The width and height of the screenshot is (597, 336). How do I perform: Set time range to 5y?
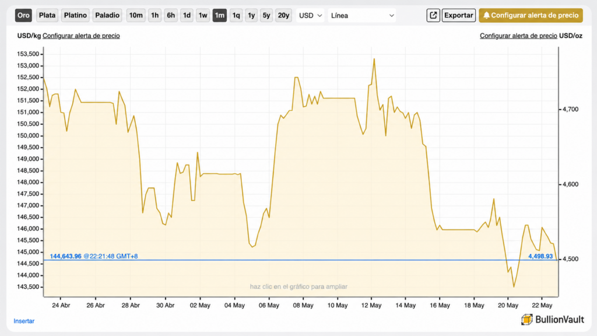pyautogui.click(x=266, y=16)
